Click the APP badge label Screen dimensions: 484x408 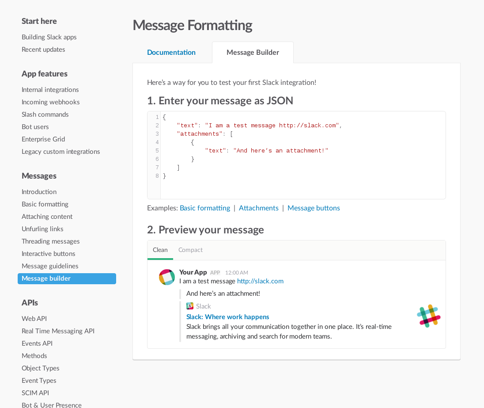click(215, 273)
